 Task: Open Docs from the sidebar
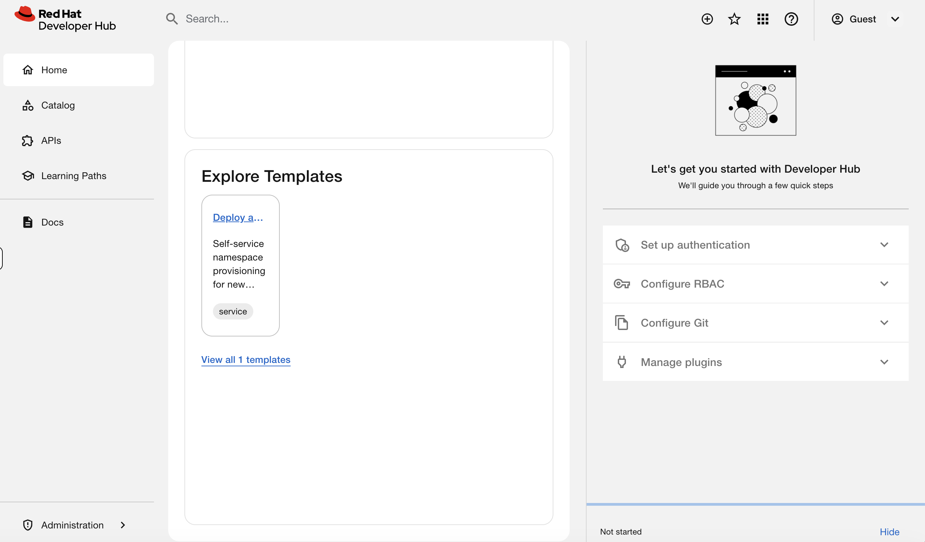79,222
